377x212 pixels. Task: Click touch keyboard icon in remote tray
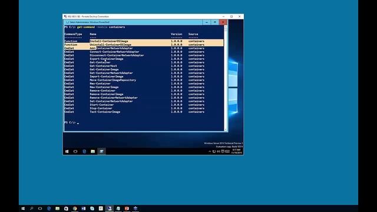[227, 151]
